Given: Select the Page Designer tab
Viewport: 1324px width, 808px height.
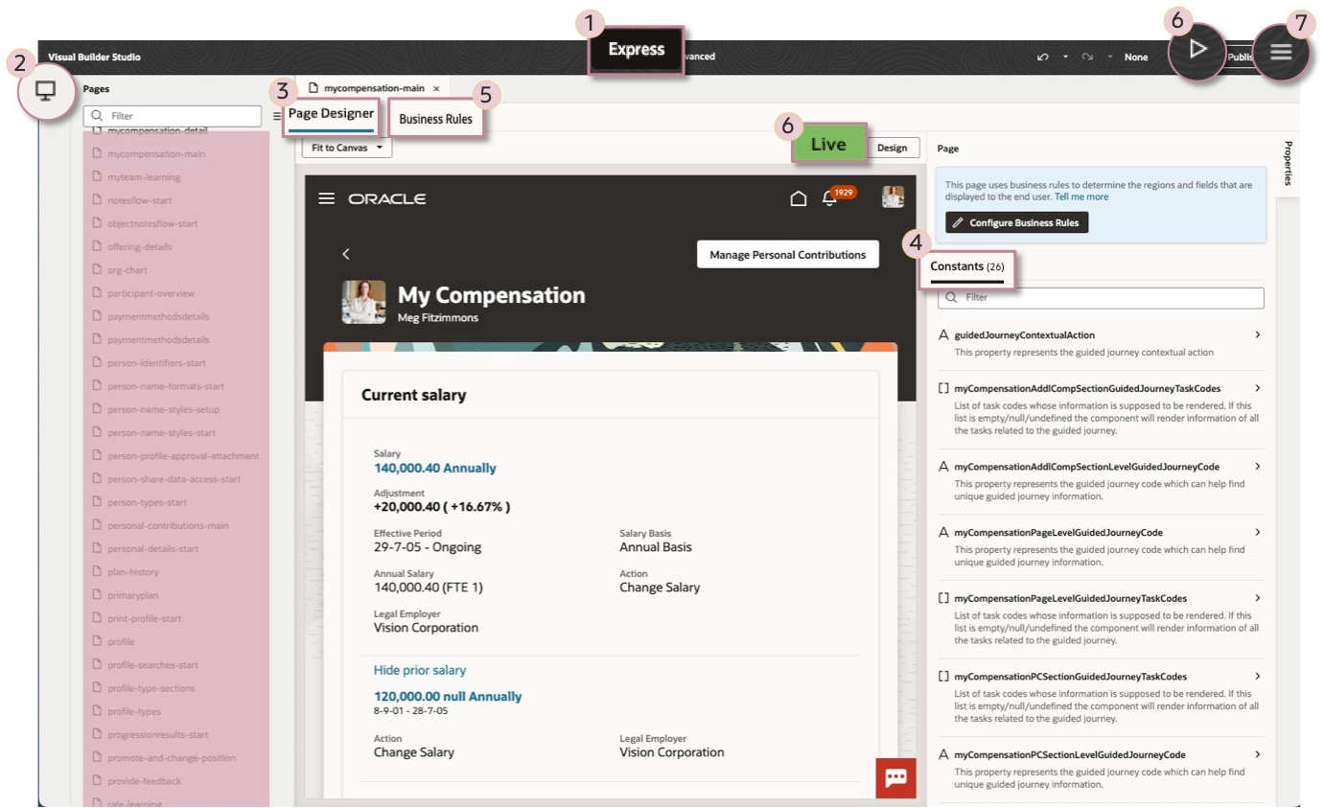Looking at the screenshot, I should point(331,115).
